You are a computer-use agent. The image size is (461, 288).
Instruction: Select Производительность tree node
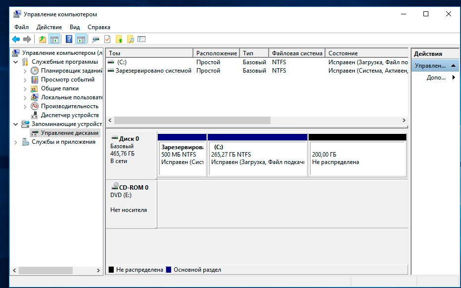point(69,106)
